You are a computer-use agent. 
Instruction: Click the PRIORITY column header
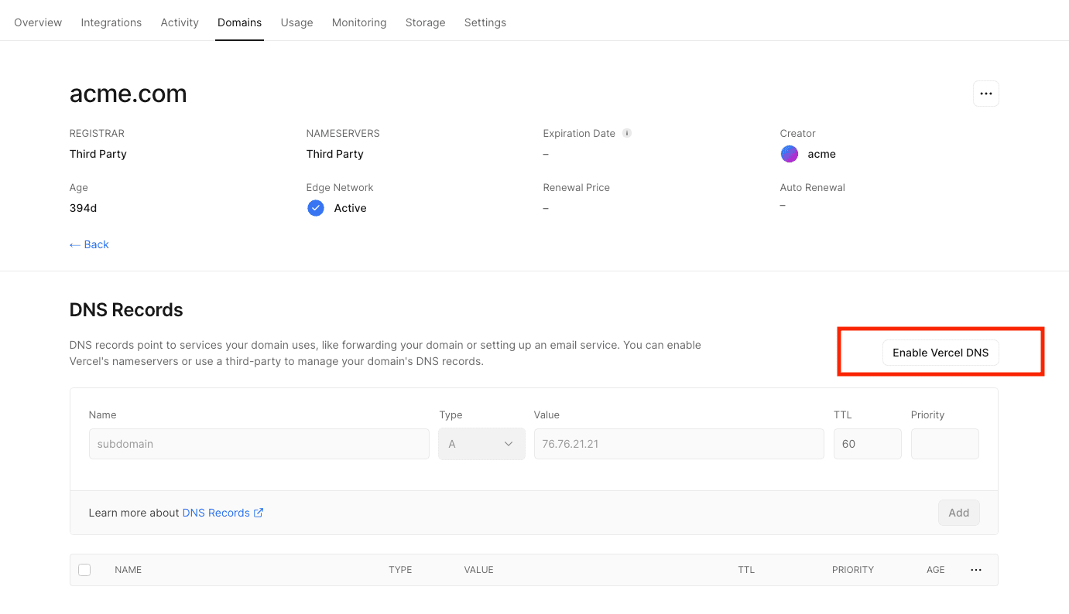(853, 570)
